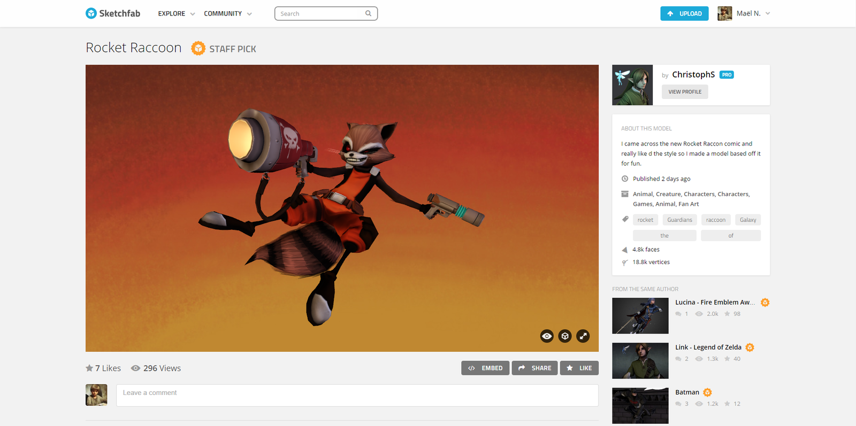856x426 pixels.
Task: Click the PRO badge beside ChristophS
Action: [x=727, y=75]
